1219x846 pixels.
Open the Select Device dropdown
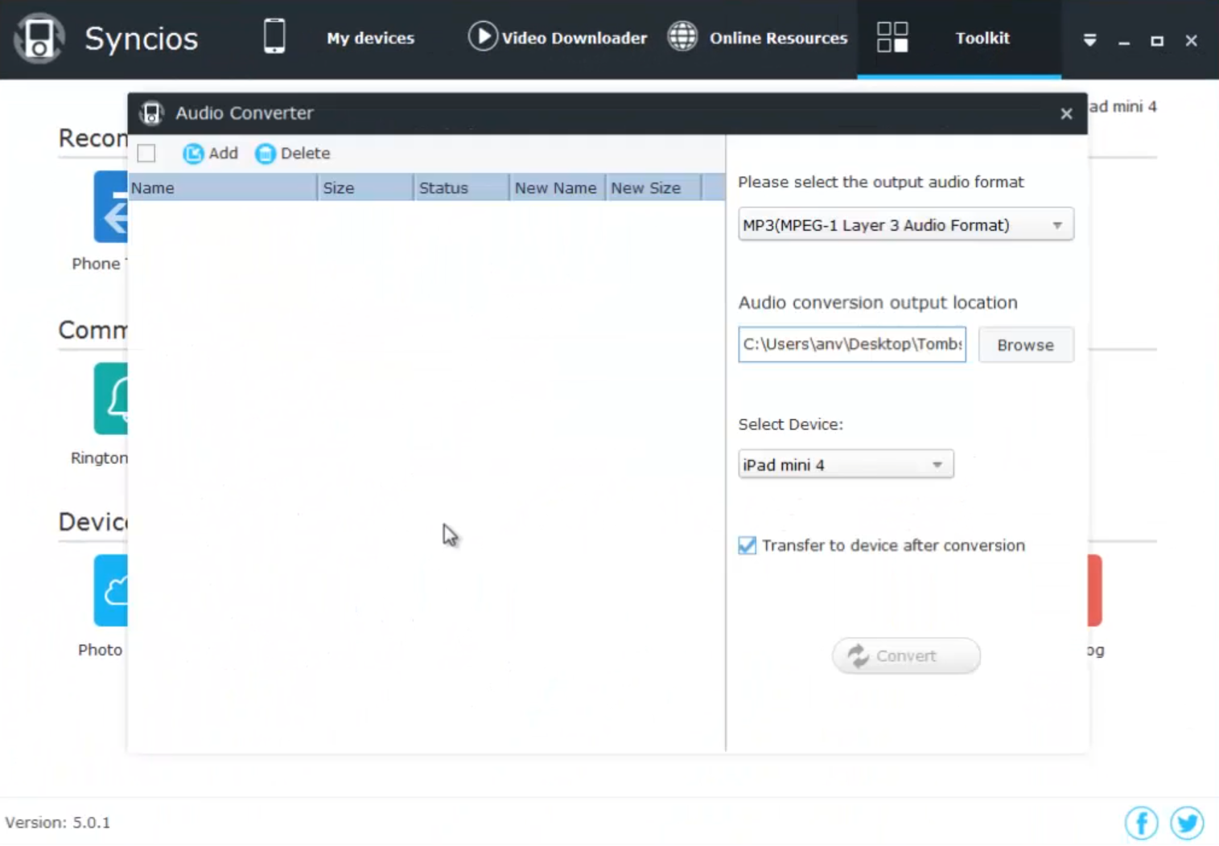[846, 465]
